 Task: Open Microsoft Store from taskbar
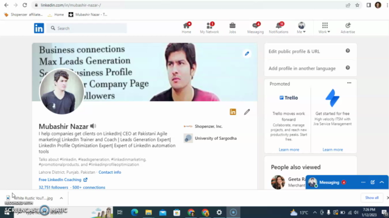pos(177,213)
